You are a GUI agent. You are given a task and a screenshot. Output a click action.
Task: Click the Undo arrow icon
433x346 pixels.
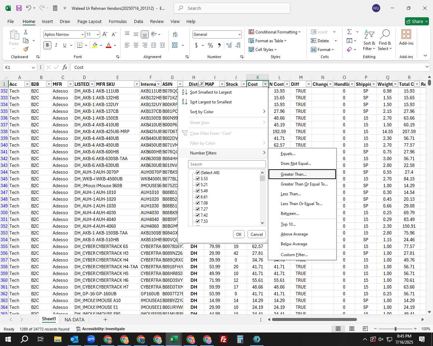pyautogui.click(x=29, y=8)
